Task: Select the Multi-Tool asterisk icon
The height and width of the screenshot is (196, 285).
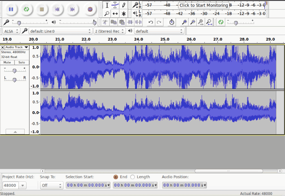Action: pos(124,13)
